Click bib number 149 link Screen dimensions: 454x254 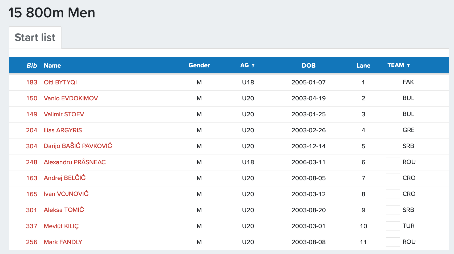[x=32, y=114]
